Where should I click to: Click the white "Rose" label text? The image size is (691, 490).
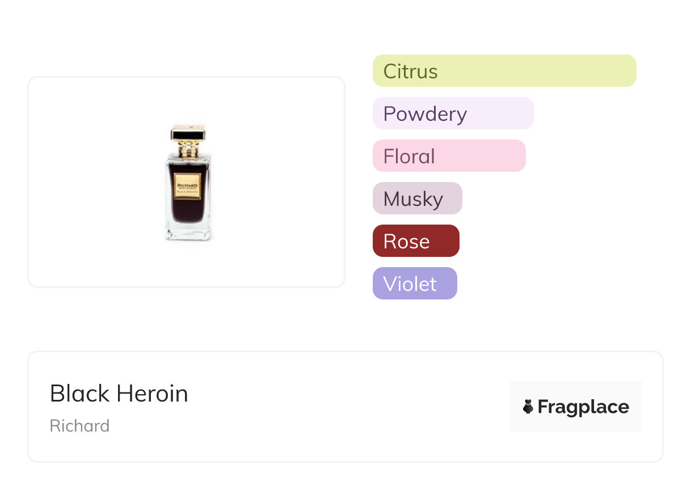point(406,242)
